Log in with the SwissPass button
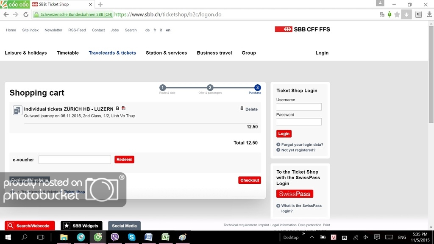 295,194
